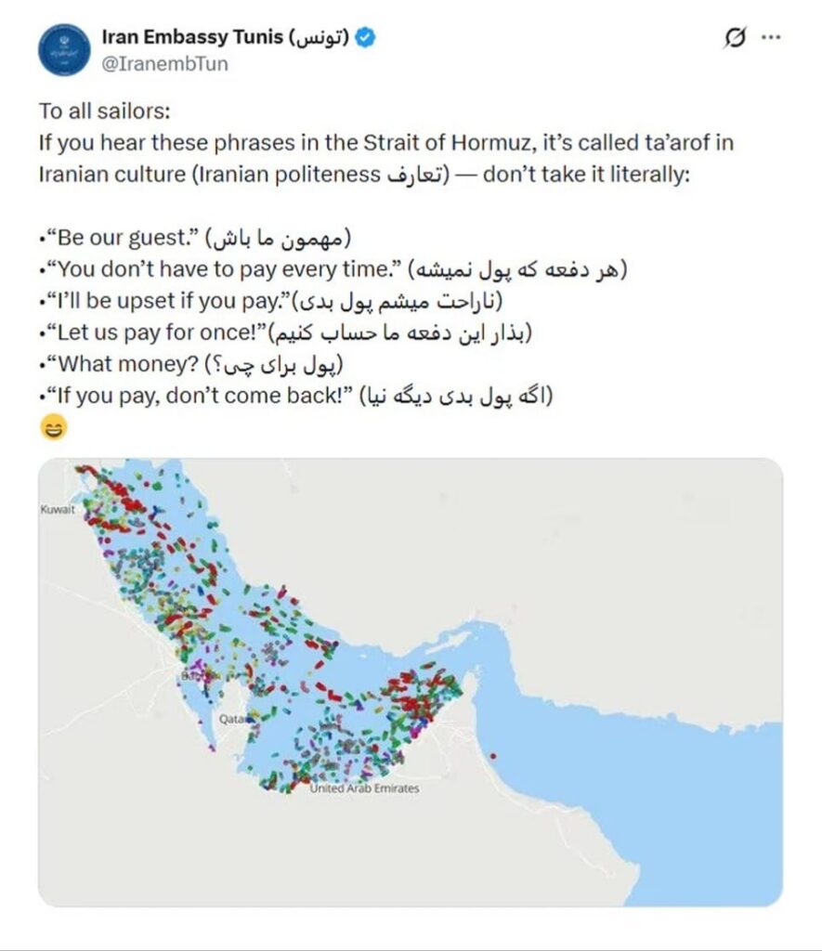Click the blue verified checkmark badge
This screenshot has width=822, height=951.
367,38
